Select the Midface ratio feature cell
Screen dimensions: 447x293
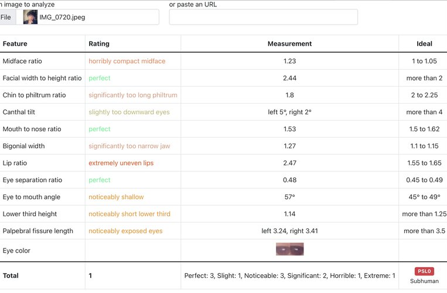22,61
